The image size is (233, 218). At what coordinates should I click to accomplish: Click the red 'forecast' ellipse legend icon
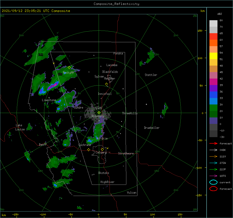coord(213,189)
